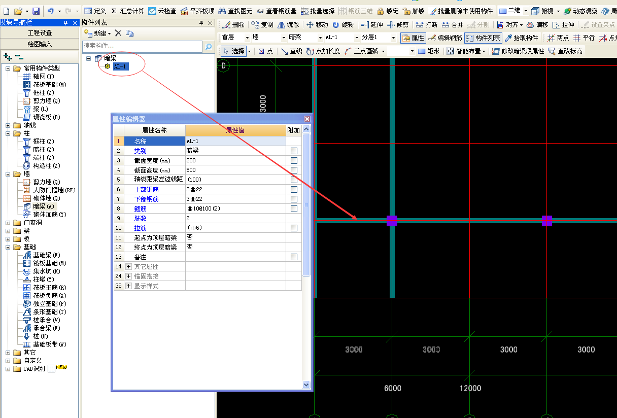This screenshot has width=617, height=418.
Task: Expand the 门窗洞 tree folder
Action: pos(8,223)
